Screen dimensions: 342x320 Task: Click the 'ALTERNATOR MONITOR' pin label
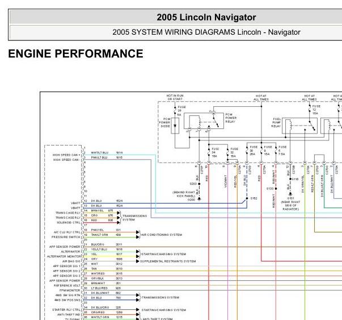pyautogui.click(x=64, y=256)
